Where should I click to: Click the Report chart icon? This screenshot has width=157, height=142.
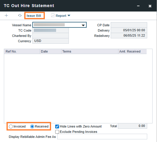53,16
